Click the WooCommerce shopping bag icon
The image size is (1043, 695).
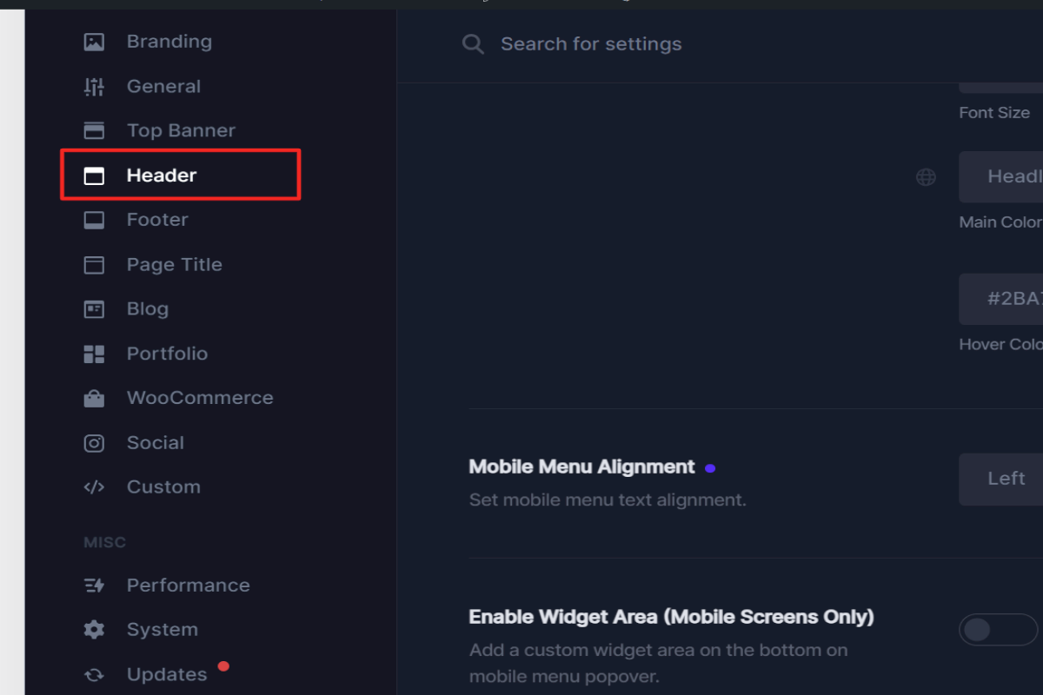click(94, 398)
